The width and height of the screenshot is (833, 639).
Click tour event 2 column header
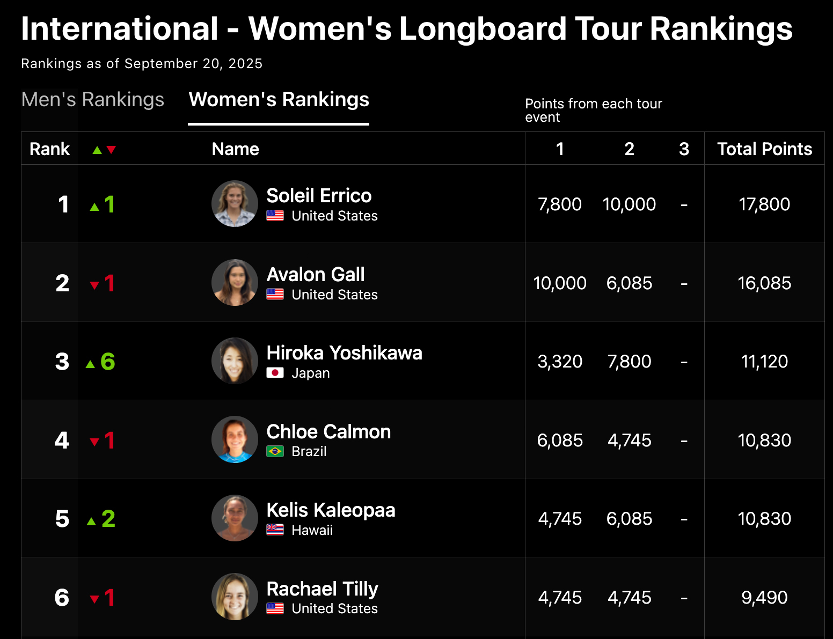pos(629,149)
